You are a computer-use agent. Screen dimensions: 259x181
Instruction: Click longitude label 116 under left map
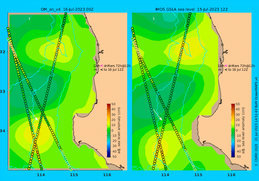tap(107, 175)
